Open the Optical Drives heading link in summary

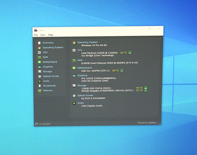(x=85, y=95)
